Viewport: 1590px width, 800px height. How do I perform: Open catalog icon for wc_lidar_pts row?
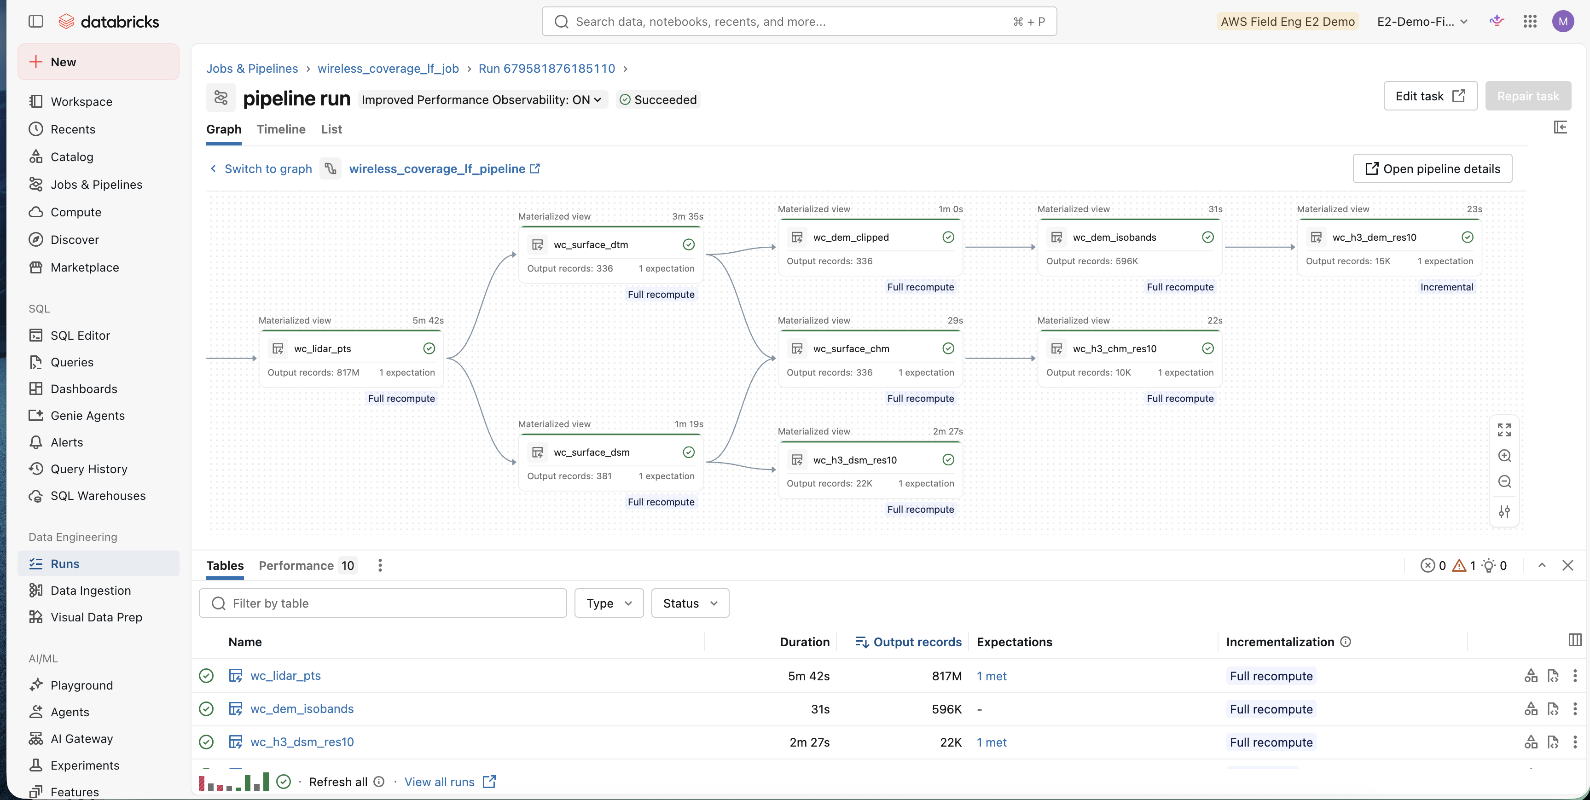1531,676
